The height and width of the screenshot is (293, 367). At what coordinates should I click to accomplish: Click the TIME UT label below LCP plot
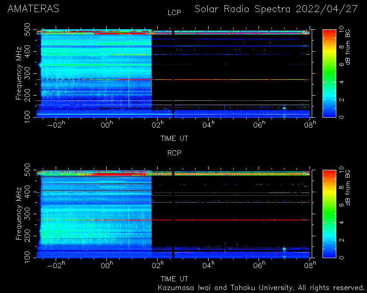pyautogui.click(x=174, y=139)
